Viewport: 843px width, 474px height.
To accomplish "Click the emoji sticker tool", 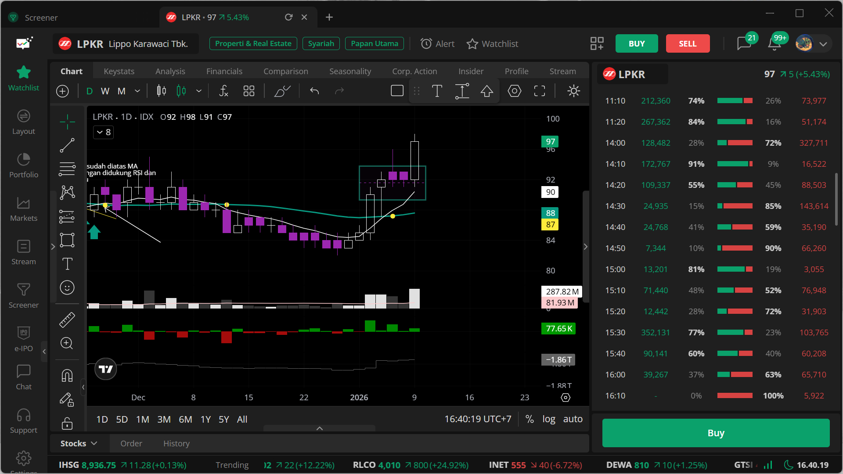I will point(67,288).
